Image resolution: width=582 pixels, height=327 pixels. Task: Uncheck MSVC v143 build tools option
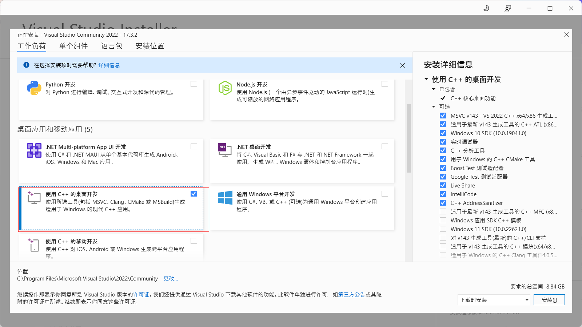click(443, 116)
